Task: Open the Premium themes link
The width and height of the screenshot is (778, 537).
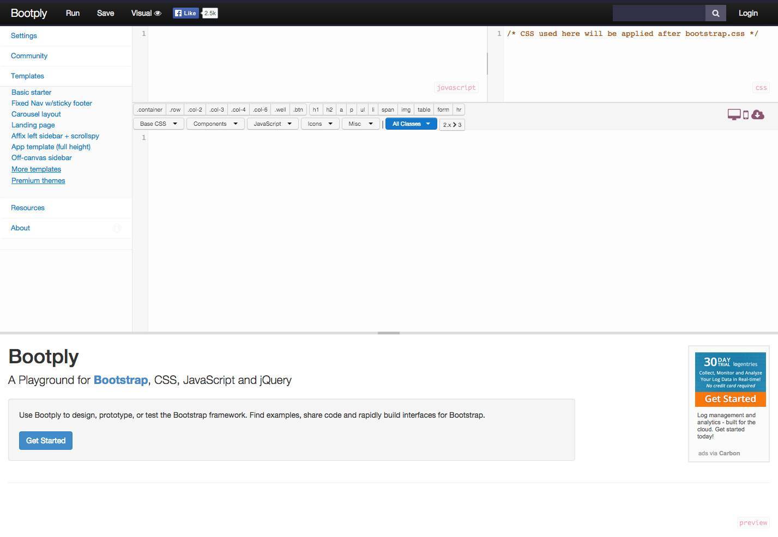Action: point(38,181)
